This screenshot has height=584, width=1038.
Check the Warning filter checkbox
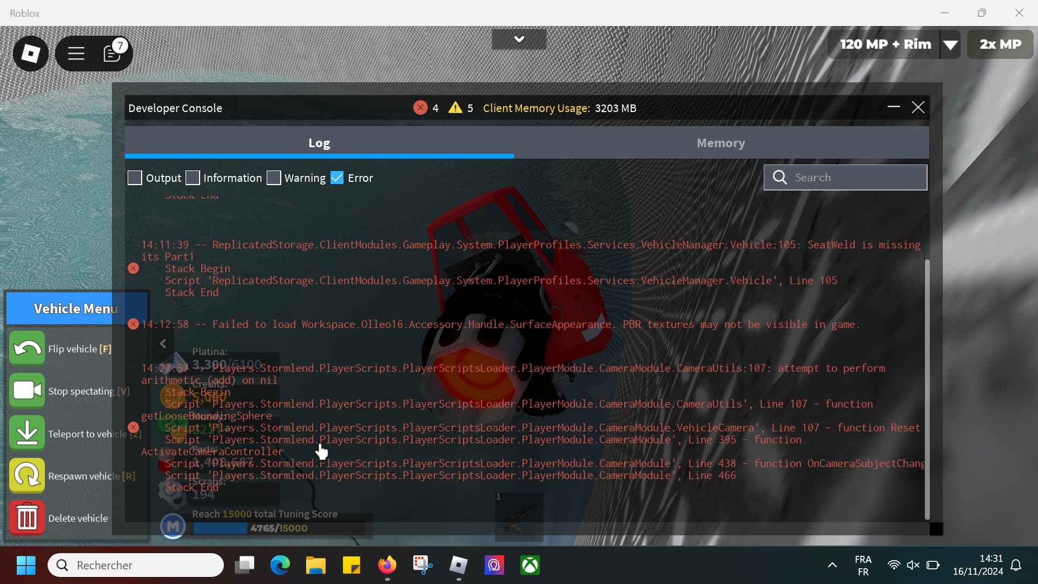click(274, 178)
